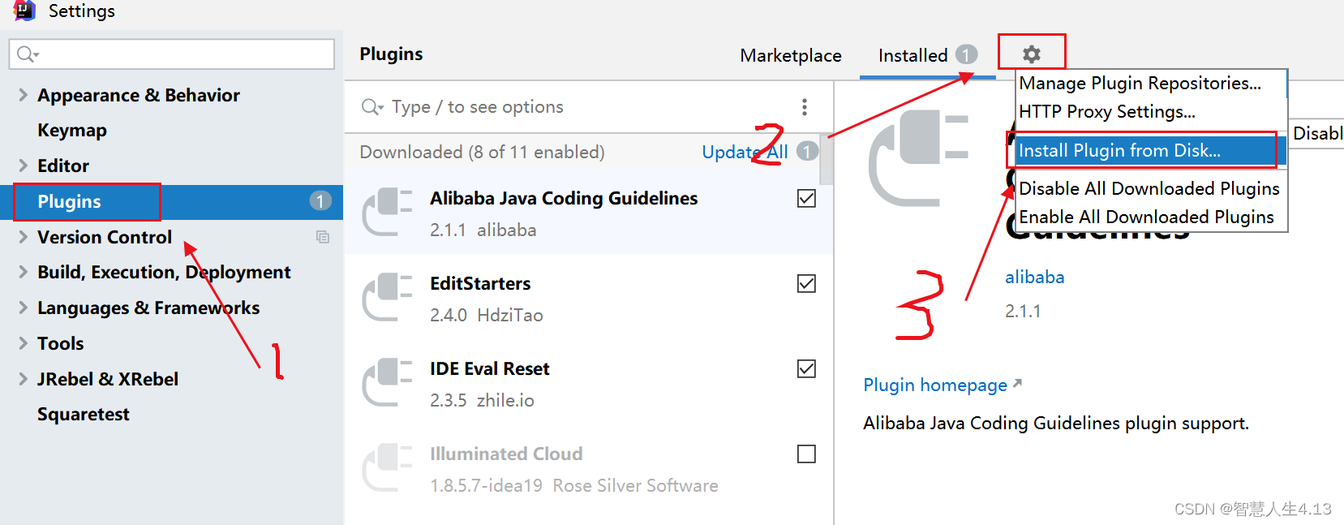
Task: Click the copy icon beside Version Control
Action: coord(323,237)
